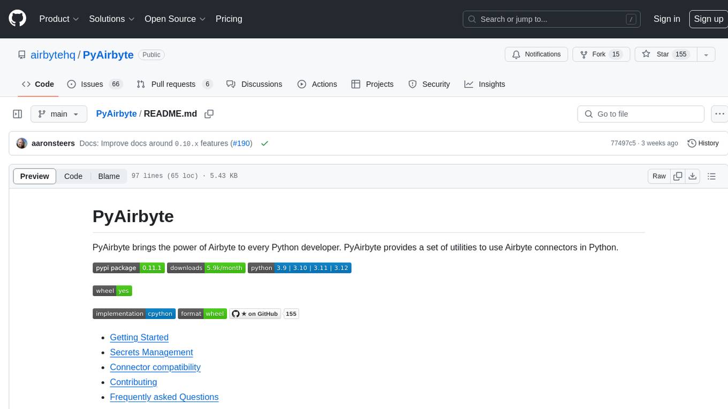Viewport: 728px width, 409px height.
Task: Show the commit checks status checkmark
Action: 264,143
